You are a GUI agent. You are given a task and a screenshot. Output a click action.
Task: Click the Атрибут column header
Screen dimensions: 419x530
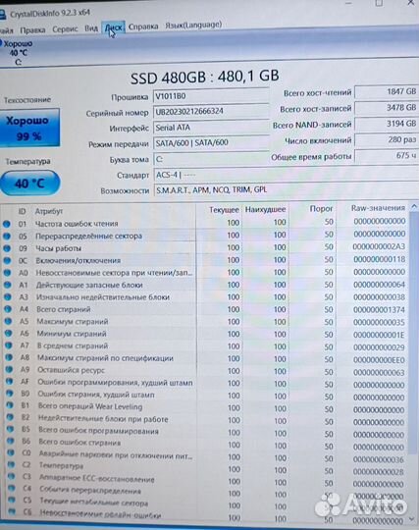pos(49,212)
